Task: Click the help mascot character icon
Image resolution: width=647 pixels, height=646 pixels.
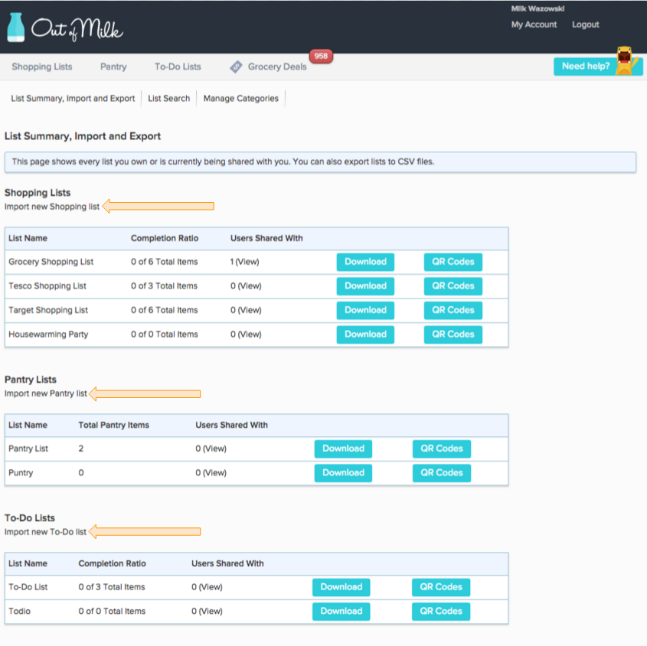Action: tap(625, 60)
